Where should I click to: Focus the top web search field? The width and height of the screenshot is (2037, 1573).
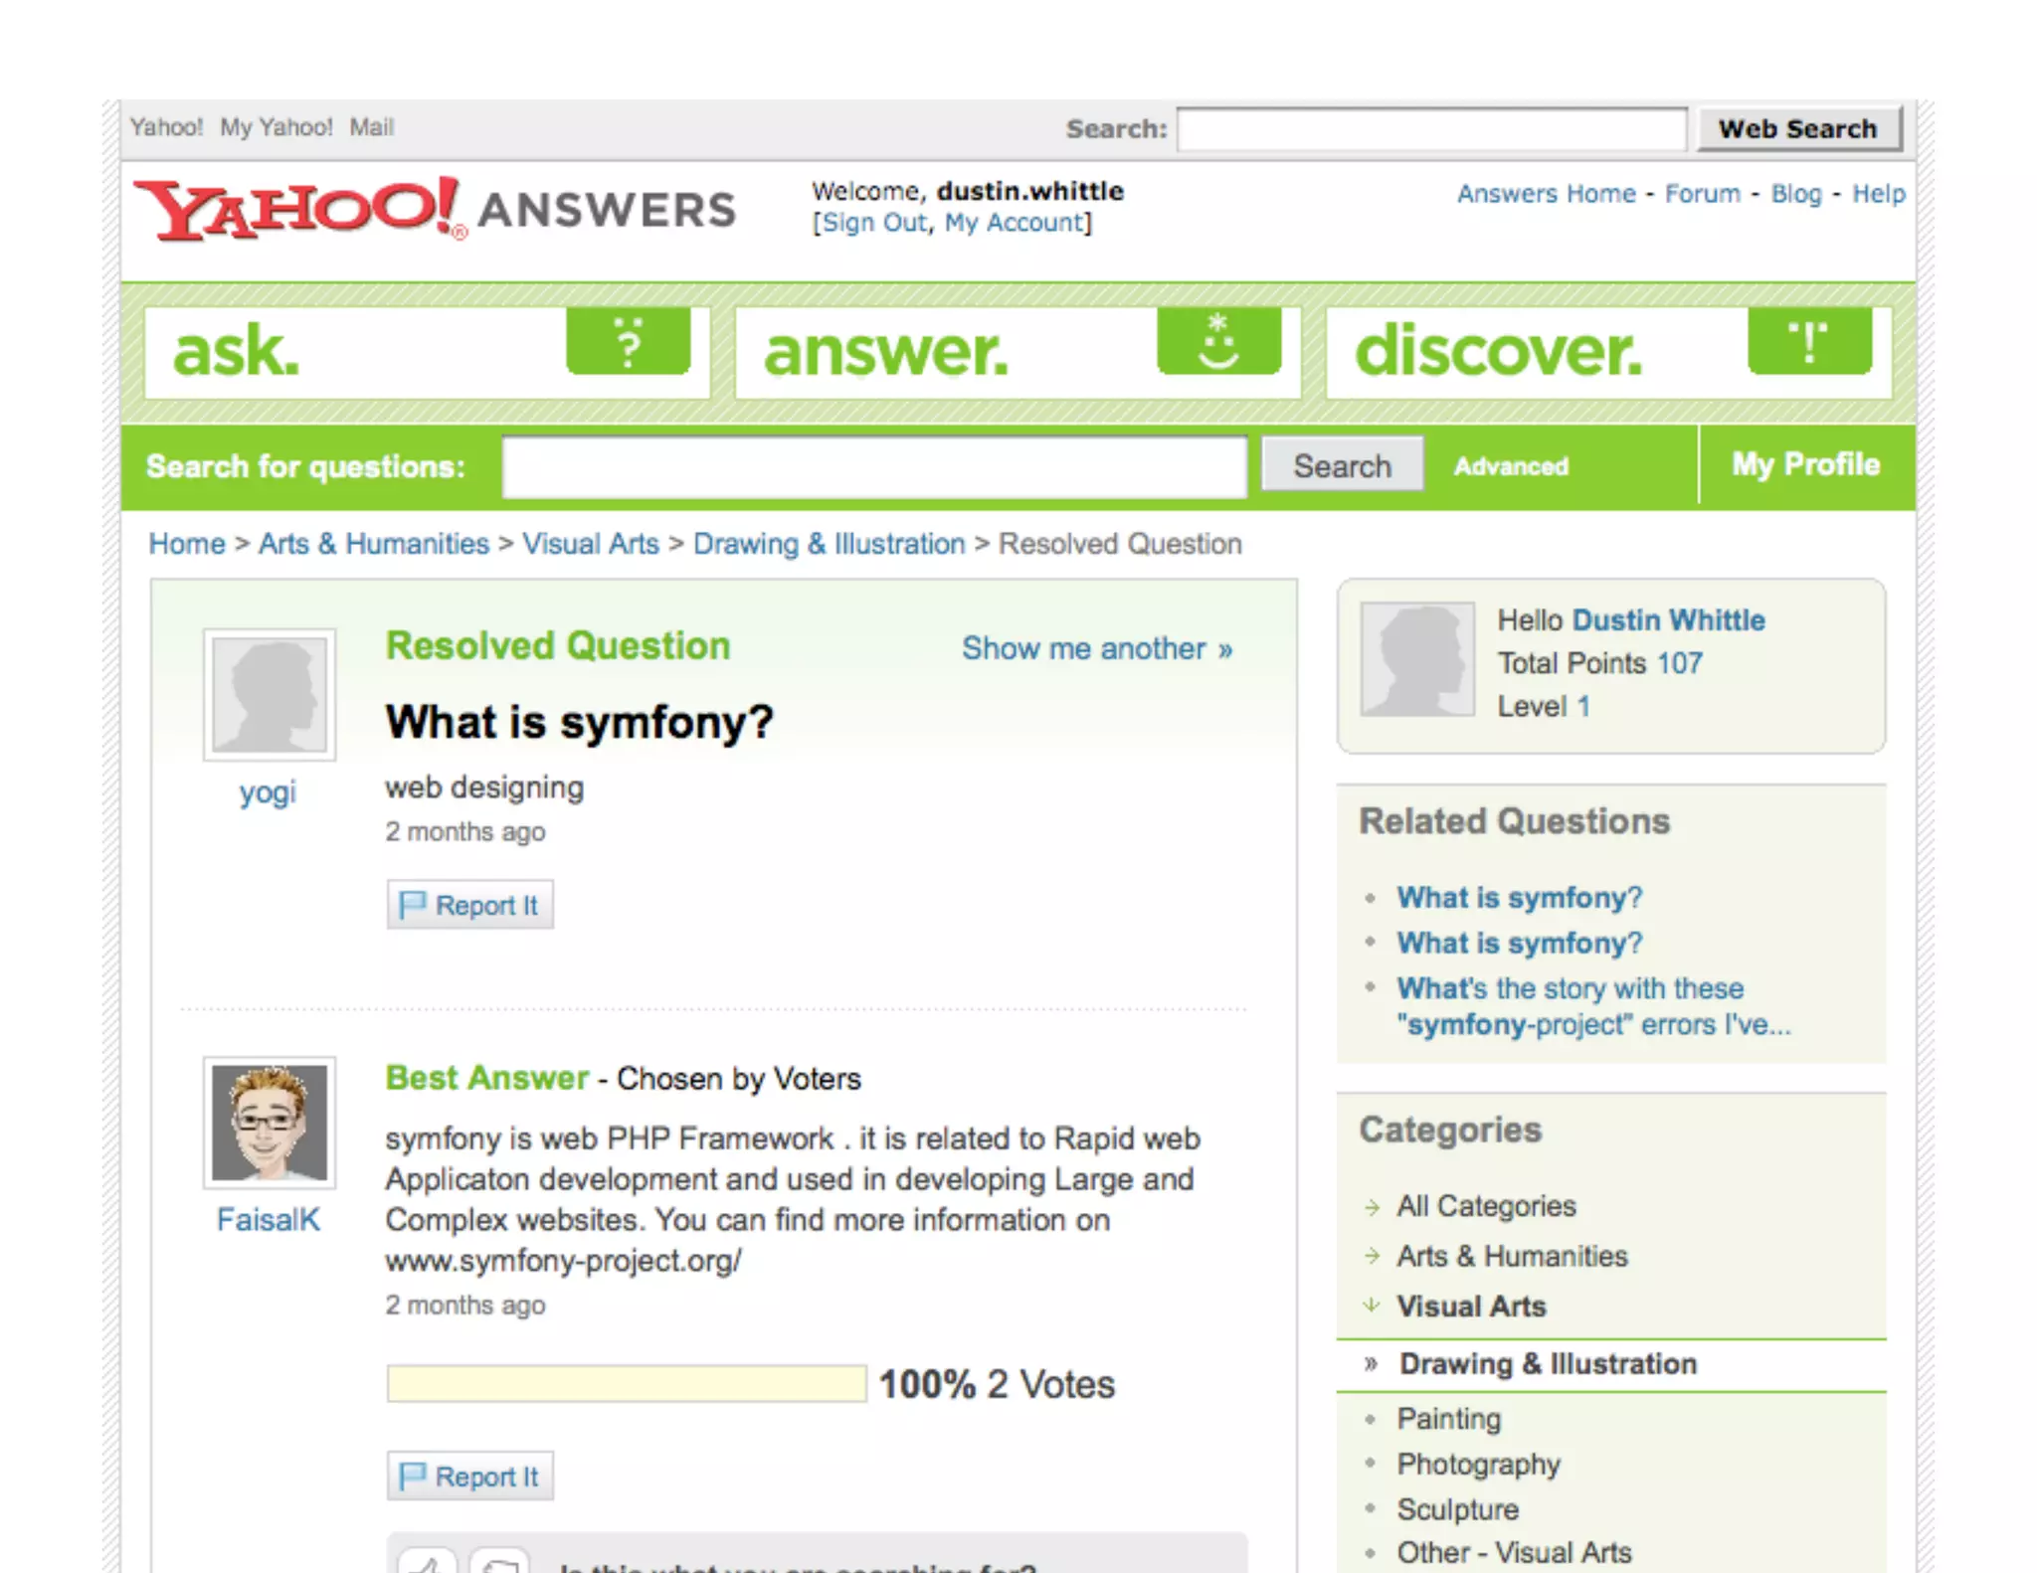click(1431, 129)
